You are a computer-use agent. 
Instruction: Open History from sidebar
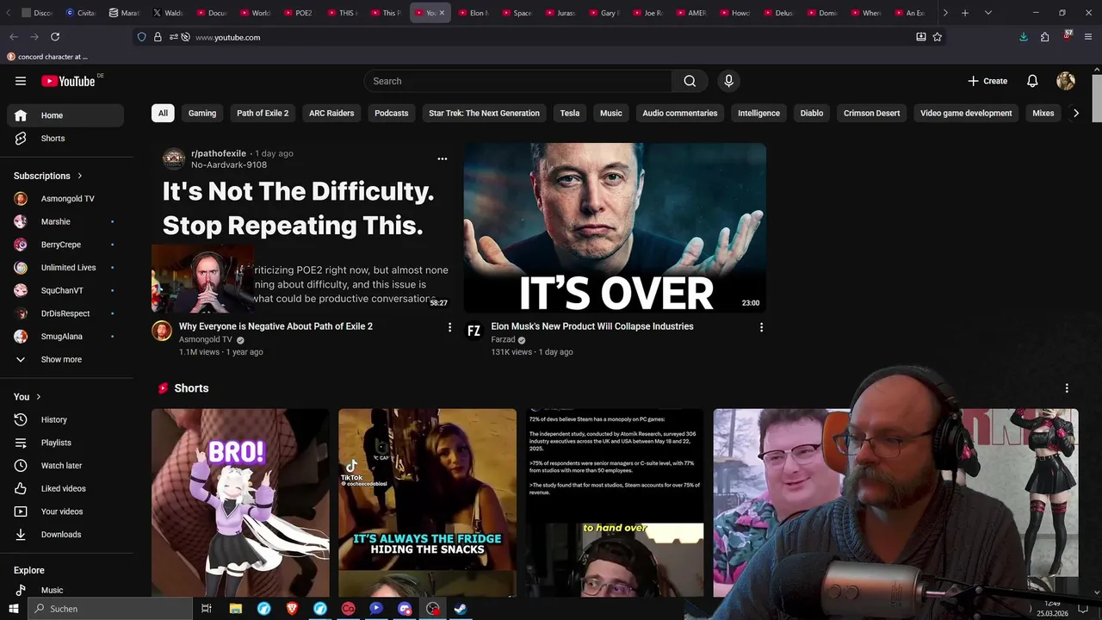[x=65, y=420]
